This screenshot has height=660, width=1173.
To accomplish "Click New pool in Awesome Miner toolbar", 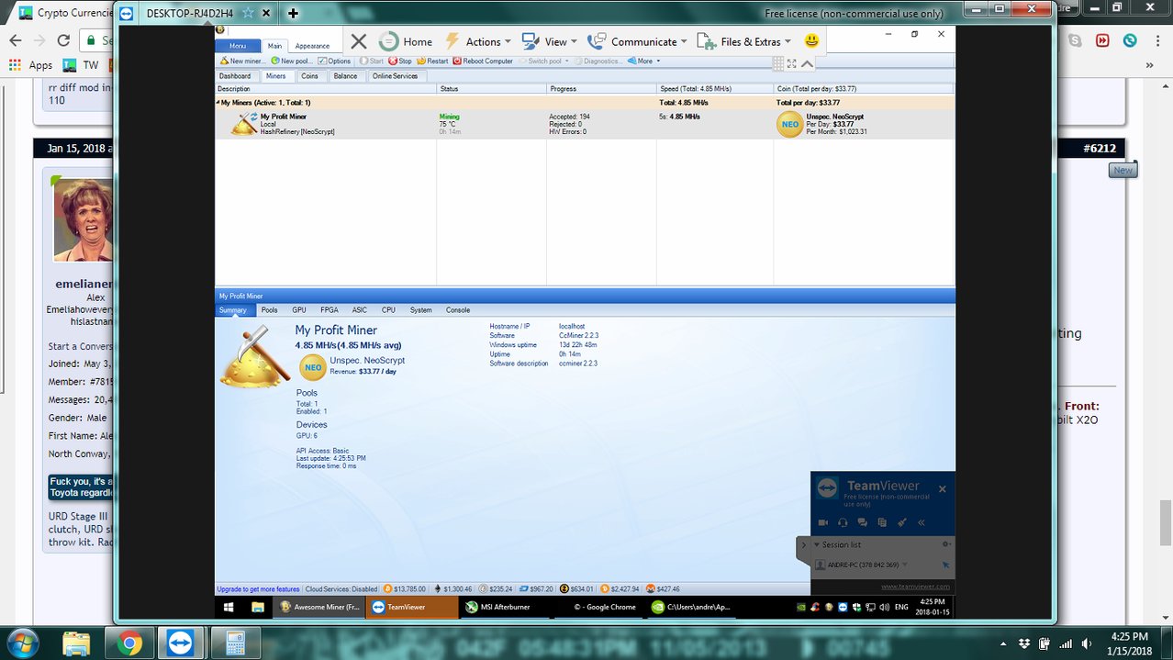I will click(292, 61).
